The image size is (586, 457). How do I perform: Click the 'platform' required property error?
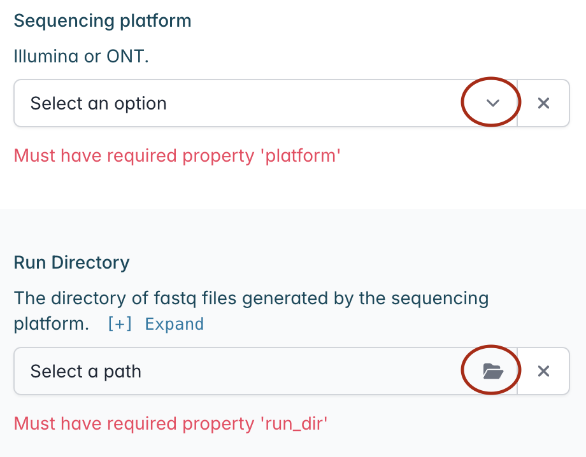[x=177, y=156]
